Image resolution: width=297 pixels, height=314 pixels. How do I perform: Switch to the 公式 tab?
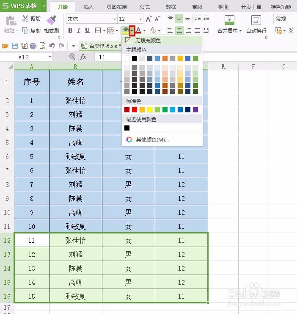click(145, 7)
